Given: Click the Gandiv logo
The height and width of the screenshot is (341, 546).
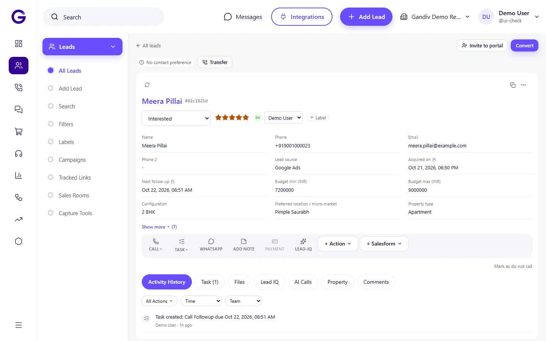Looking at the screenshot, I should pos(19,17).
